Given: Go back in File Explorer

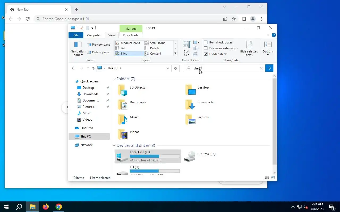Looking at the screenshot, I should point(74,68).
